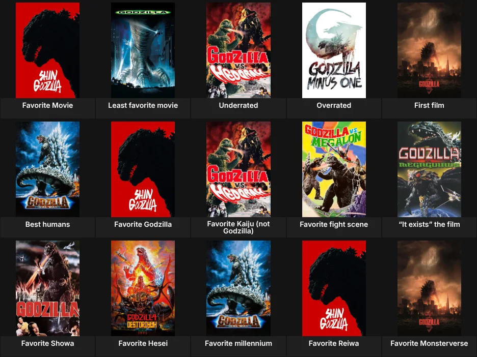Select the "Favorite Godzilla" caption
Screen dimensions: 477x357
pos(143,224)
